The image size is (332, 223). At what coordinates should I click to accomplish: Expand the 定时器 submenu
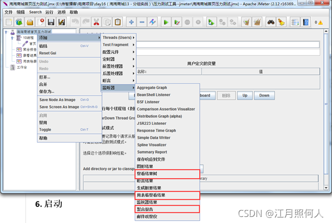coord(119,59)
